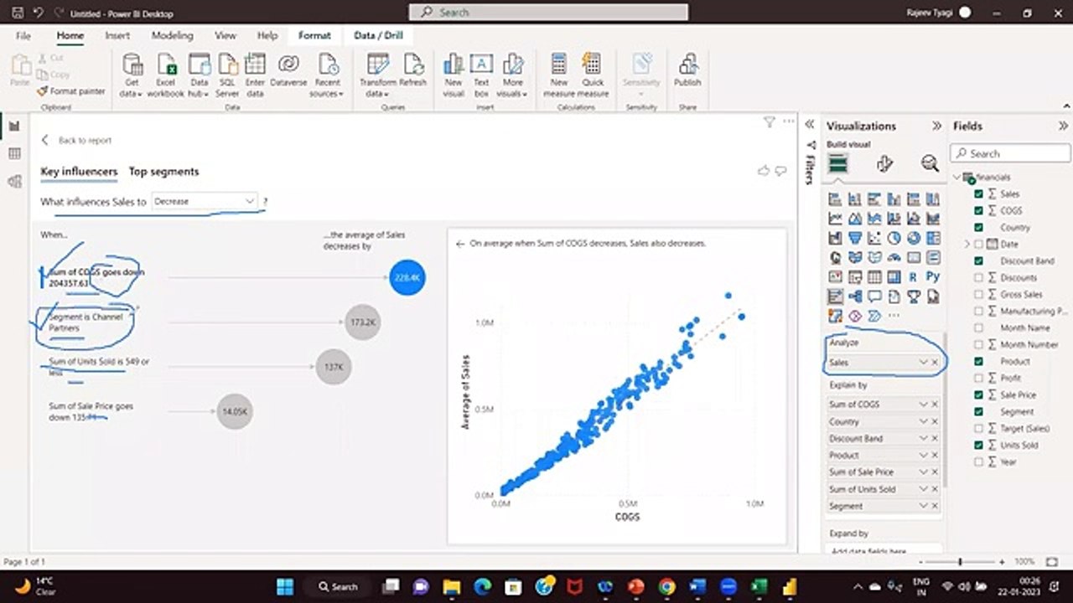Create a New measure
1073x603 pixels.
[559, 75]
